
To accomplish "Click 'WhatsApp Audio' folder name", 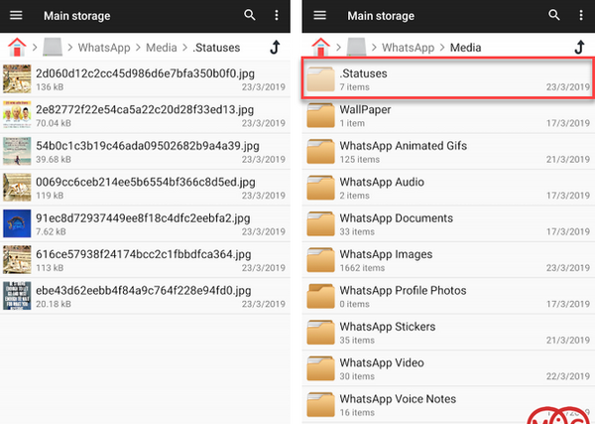I will click(382, 182).
